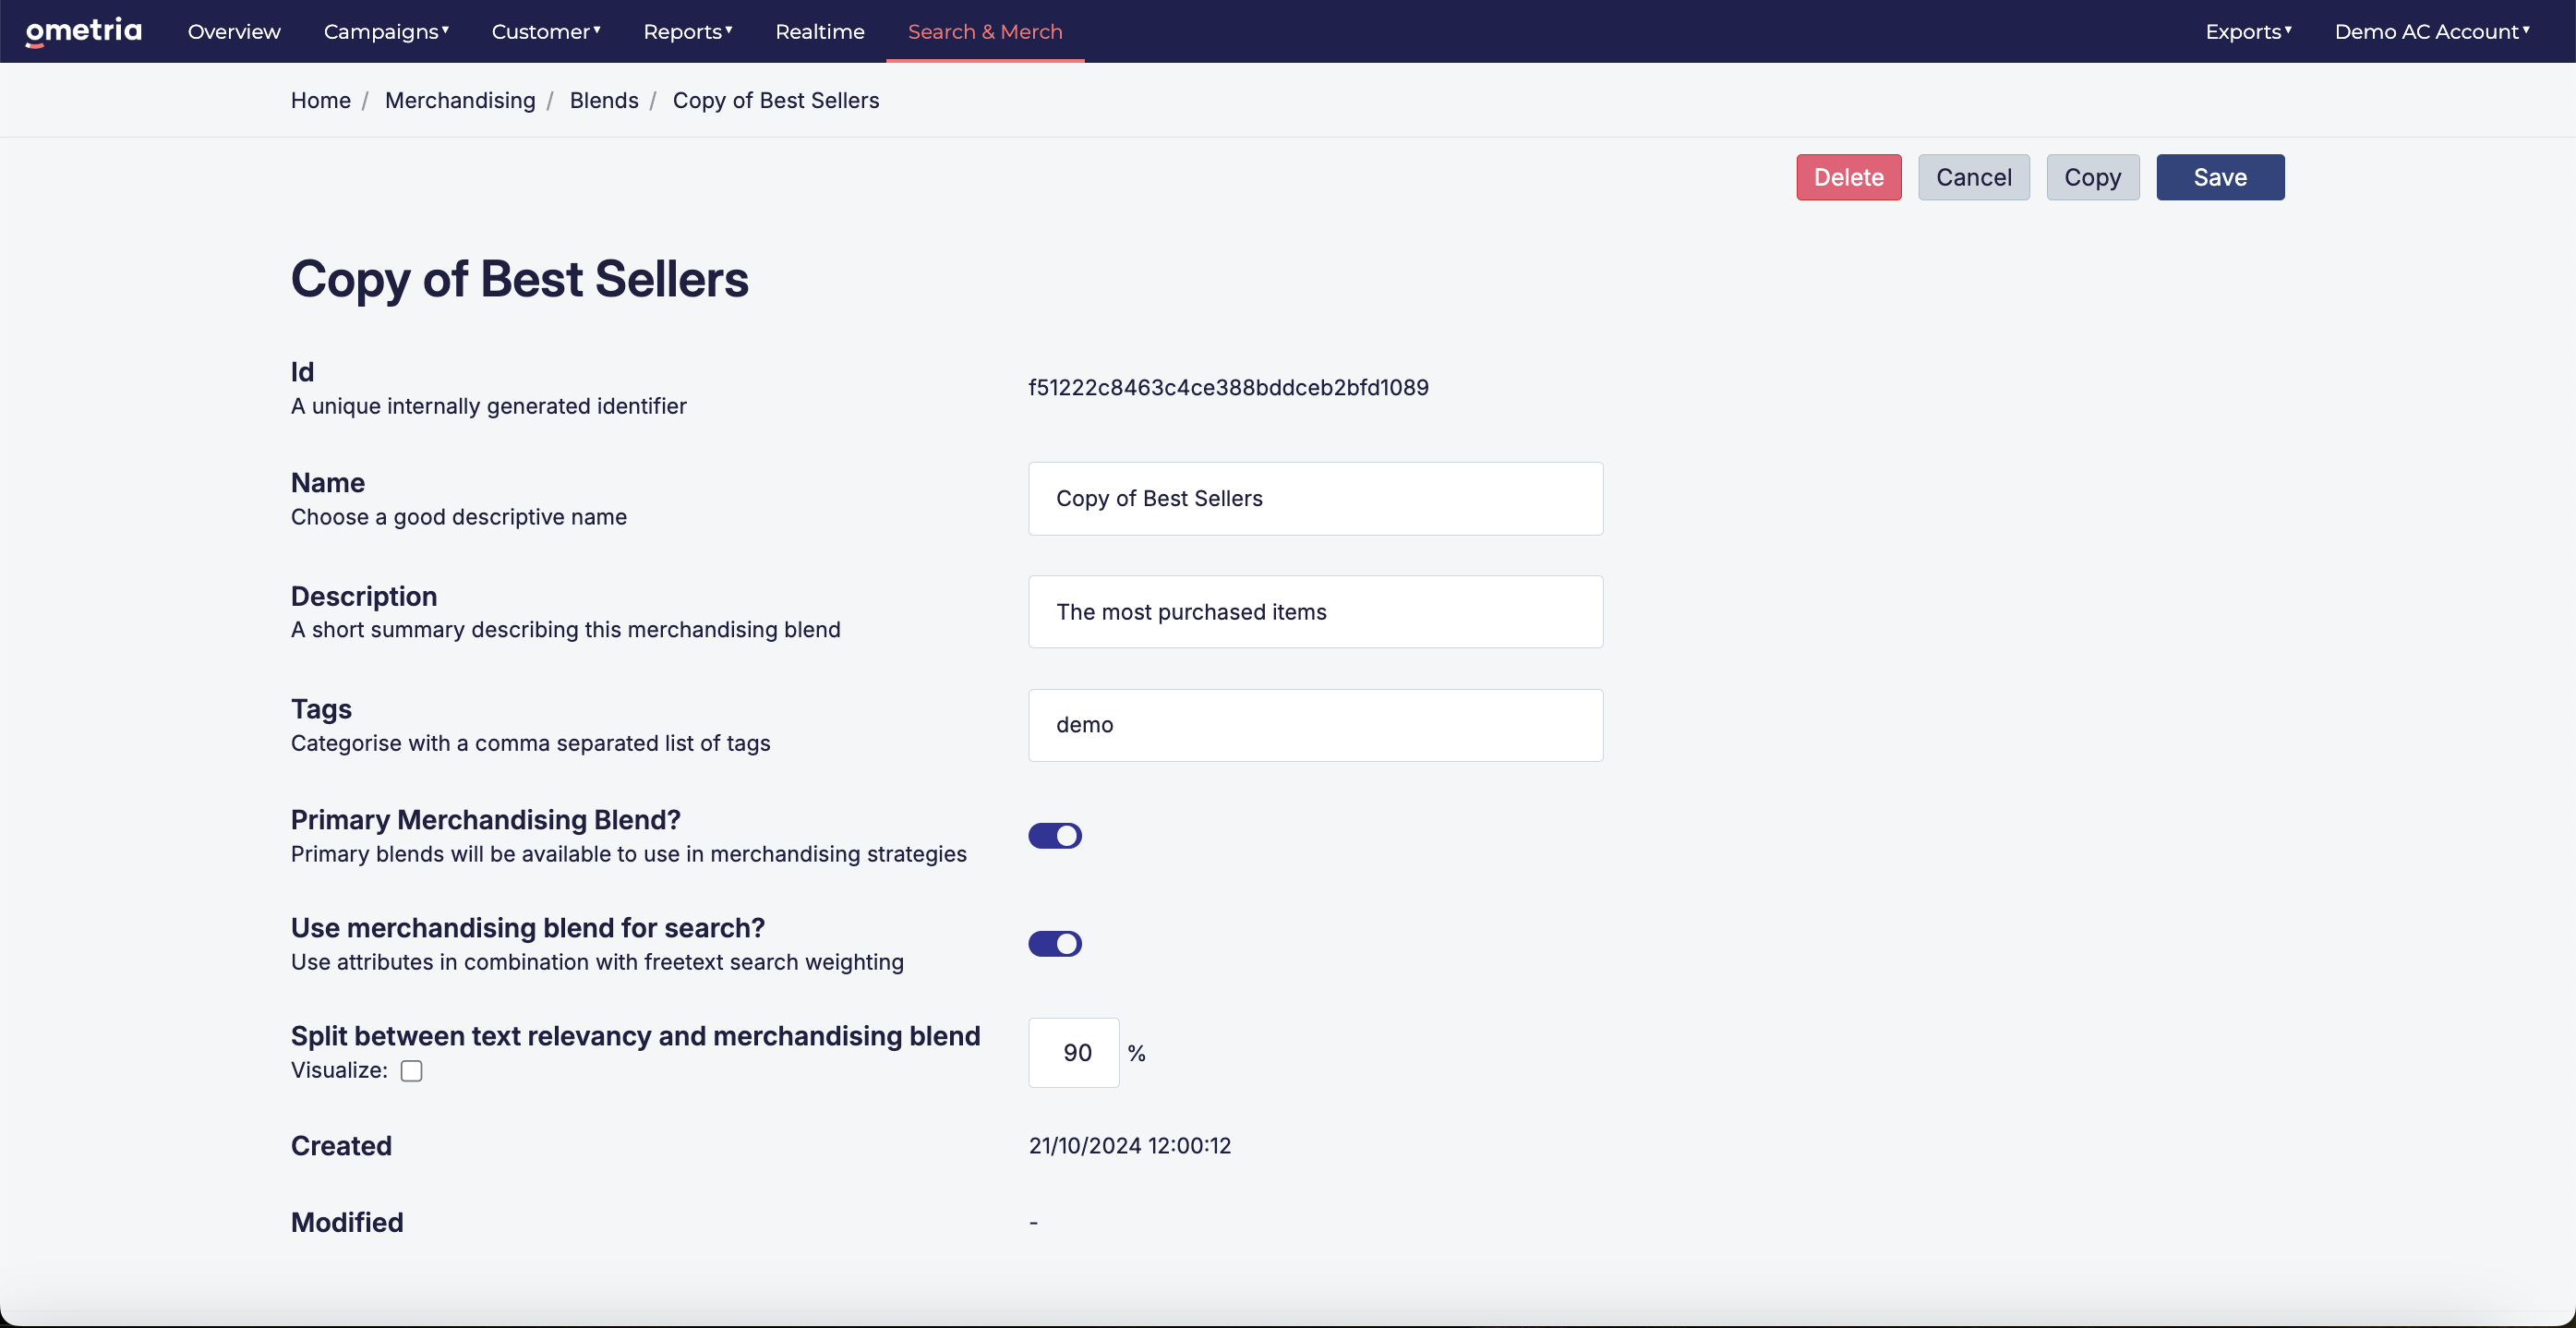Focus the Tags input field
The height and width of the screenshot is (1328, 2576).
point(1315,725)
